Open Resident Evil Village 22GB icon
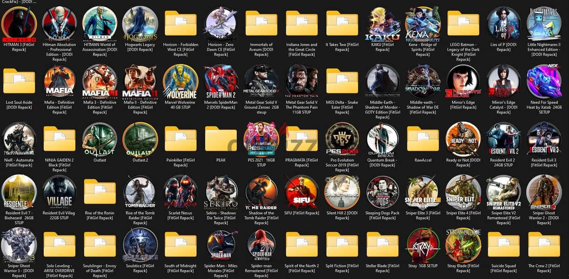The image size is (569, 279). (60, 193)
